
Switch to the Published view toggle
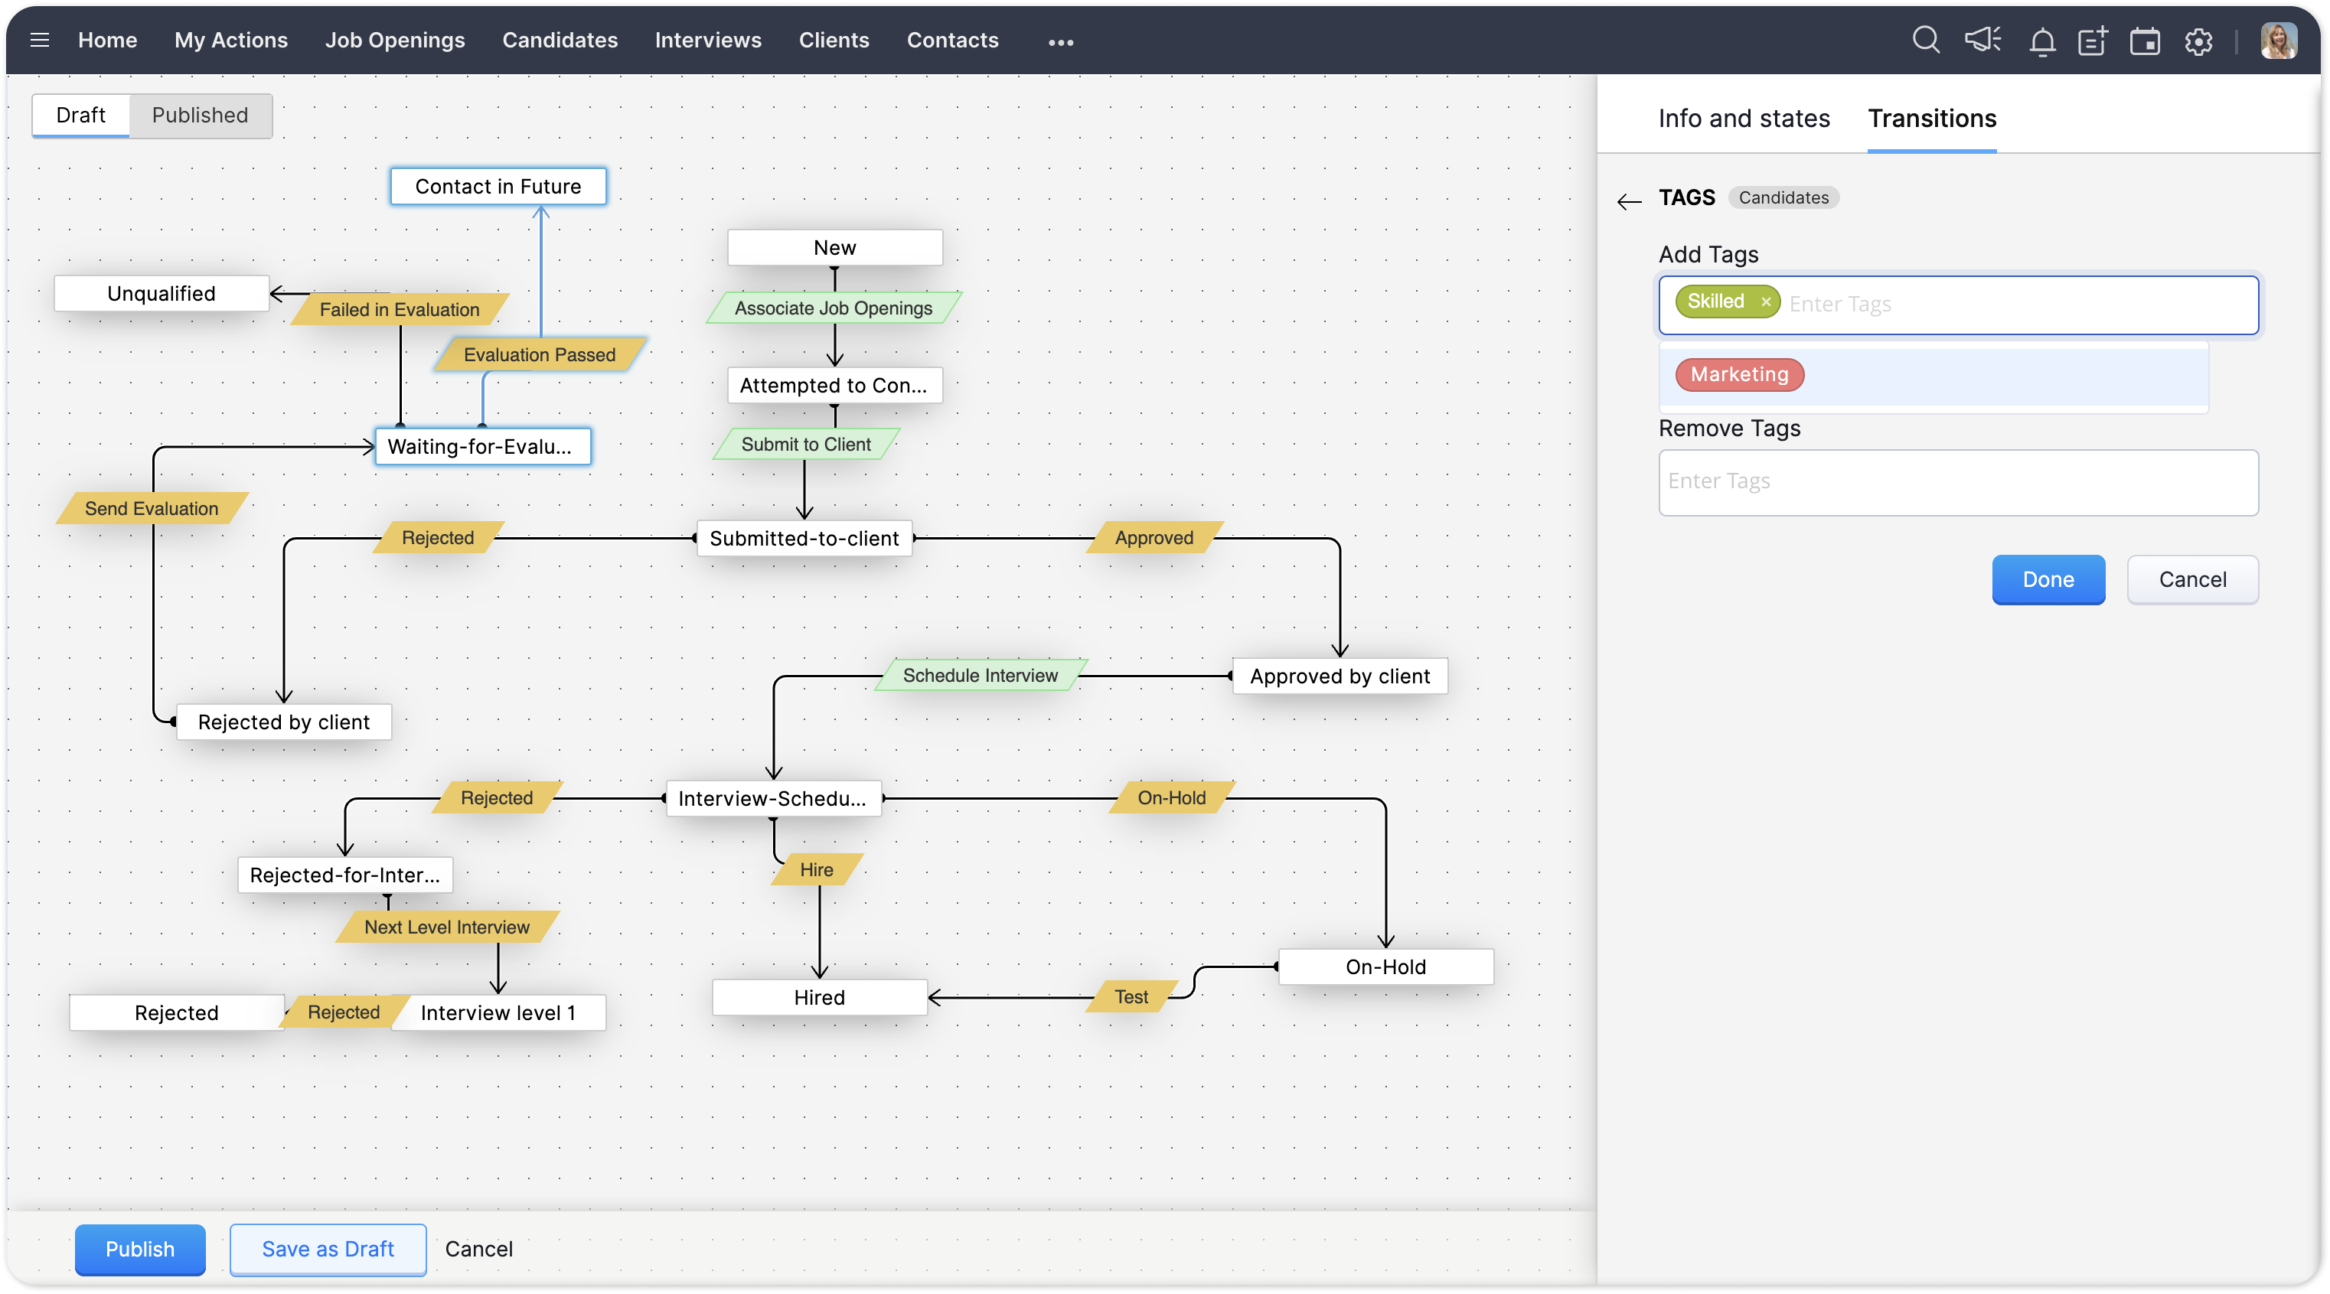[200, 115]
